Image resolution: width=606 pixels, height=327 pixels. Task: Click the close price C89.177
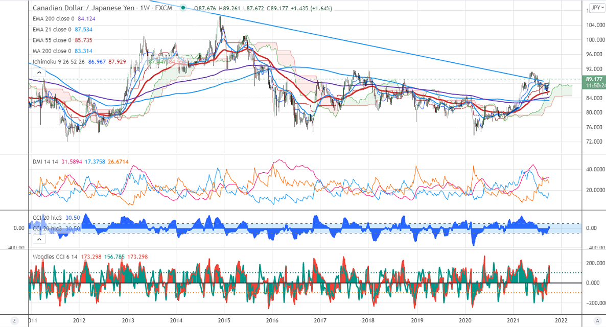(x=277, y=8)
